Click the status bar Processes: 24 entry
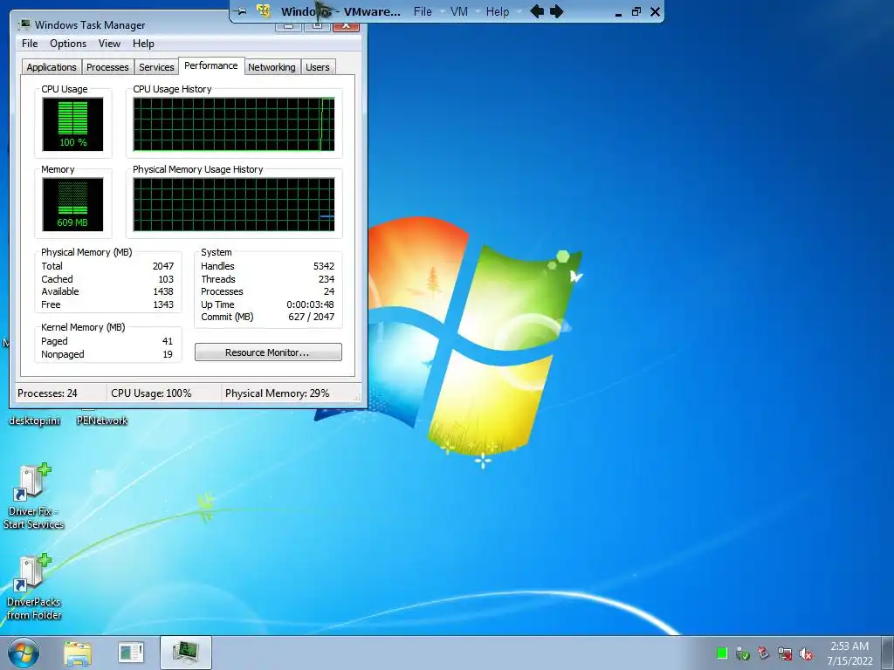894x670 pixels. 47,393
